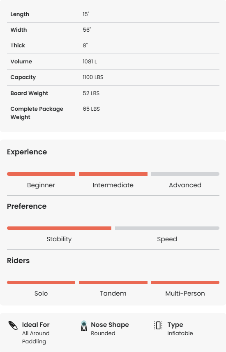The image size is (226, 352).
Task: Click the Nose Shape board icon
Action: 84,326
